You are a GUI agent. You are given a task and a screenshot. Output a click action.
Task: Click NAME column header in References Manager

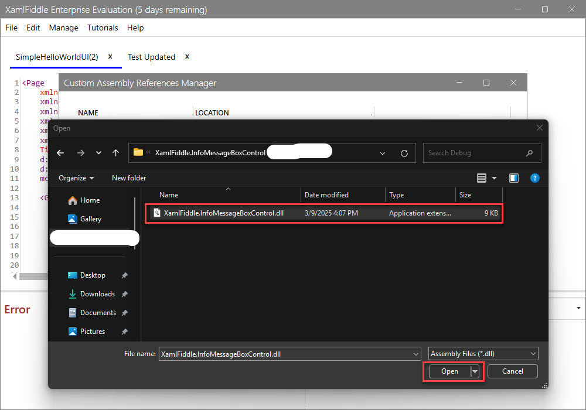(x=88, y=113)
